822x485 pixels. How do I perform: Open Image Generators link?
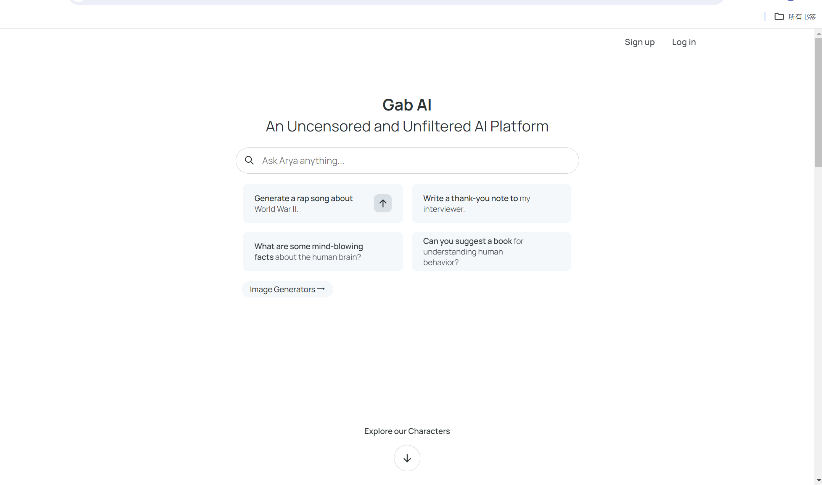(283, 290)
